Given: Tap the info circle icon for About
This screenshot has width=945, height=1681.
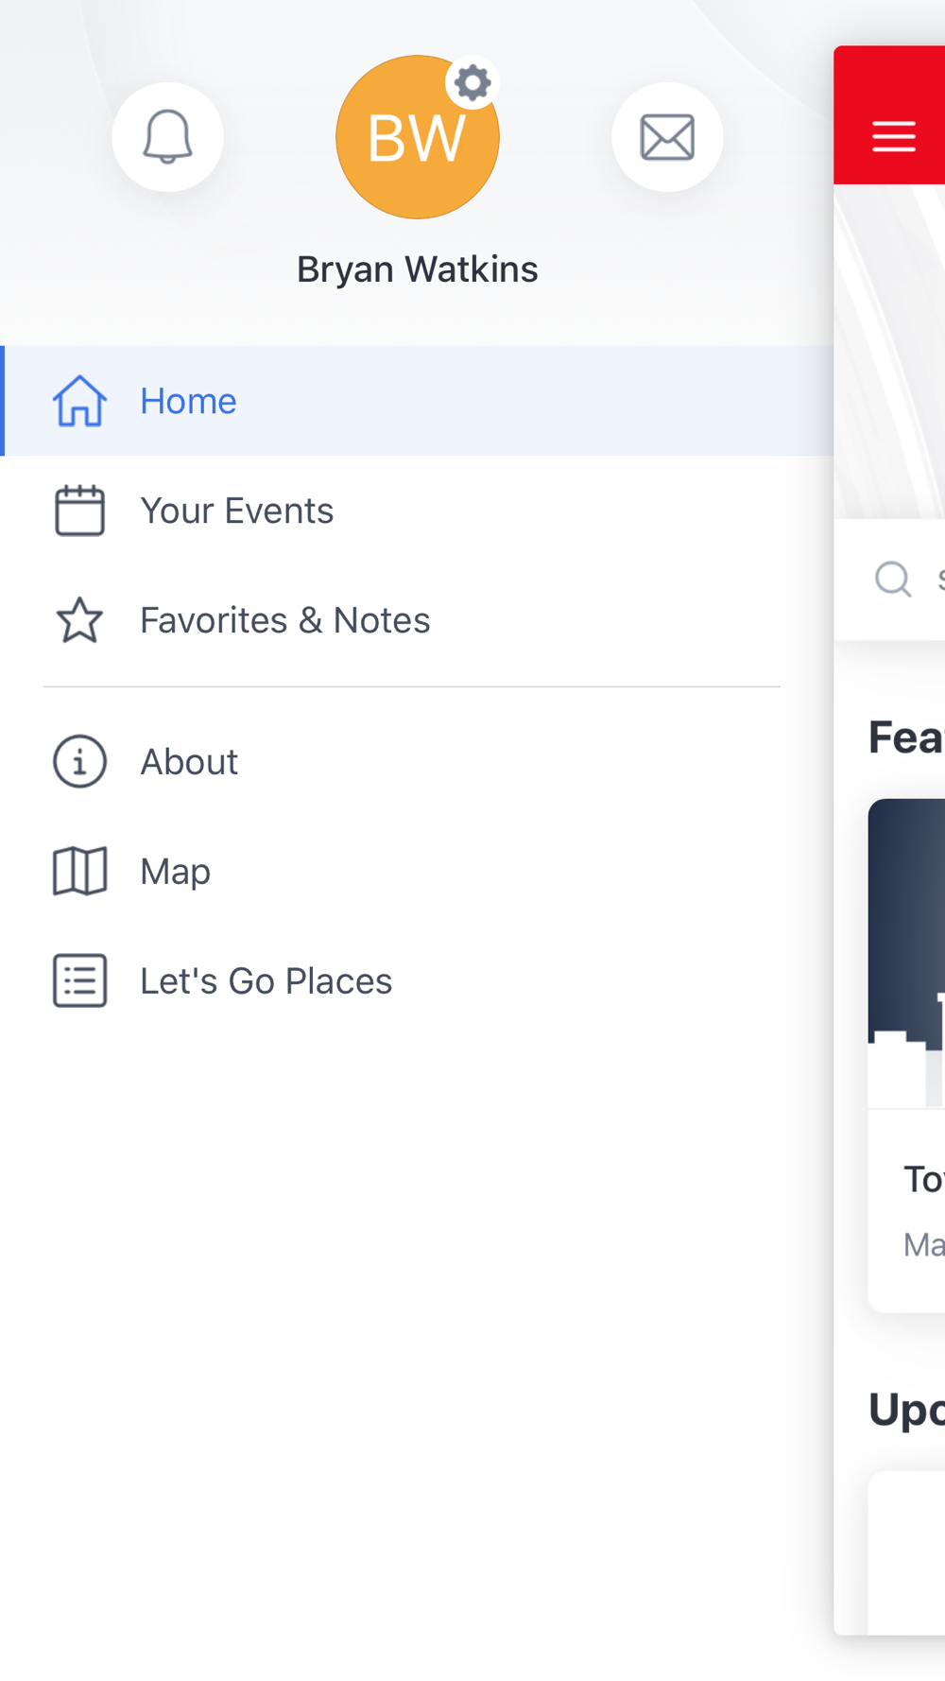Looking at the screenshot, I should coord(79,761).
